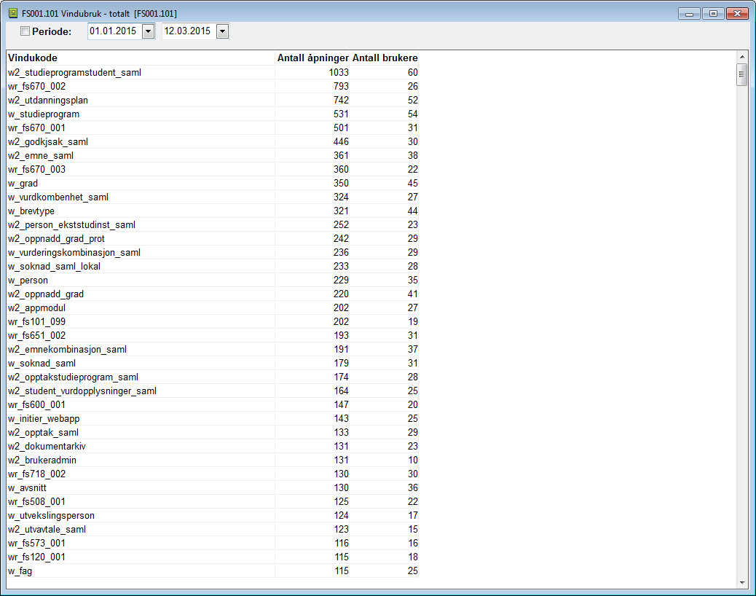Select row wr_fs670_001
The height and width of the screenshot is (596, 756).
point(213,128)
